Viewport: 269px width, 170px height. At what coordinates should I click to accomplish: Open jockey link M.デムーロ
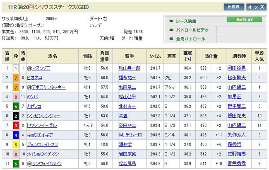(130, 135)
